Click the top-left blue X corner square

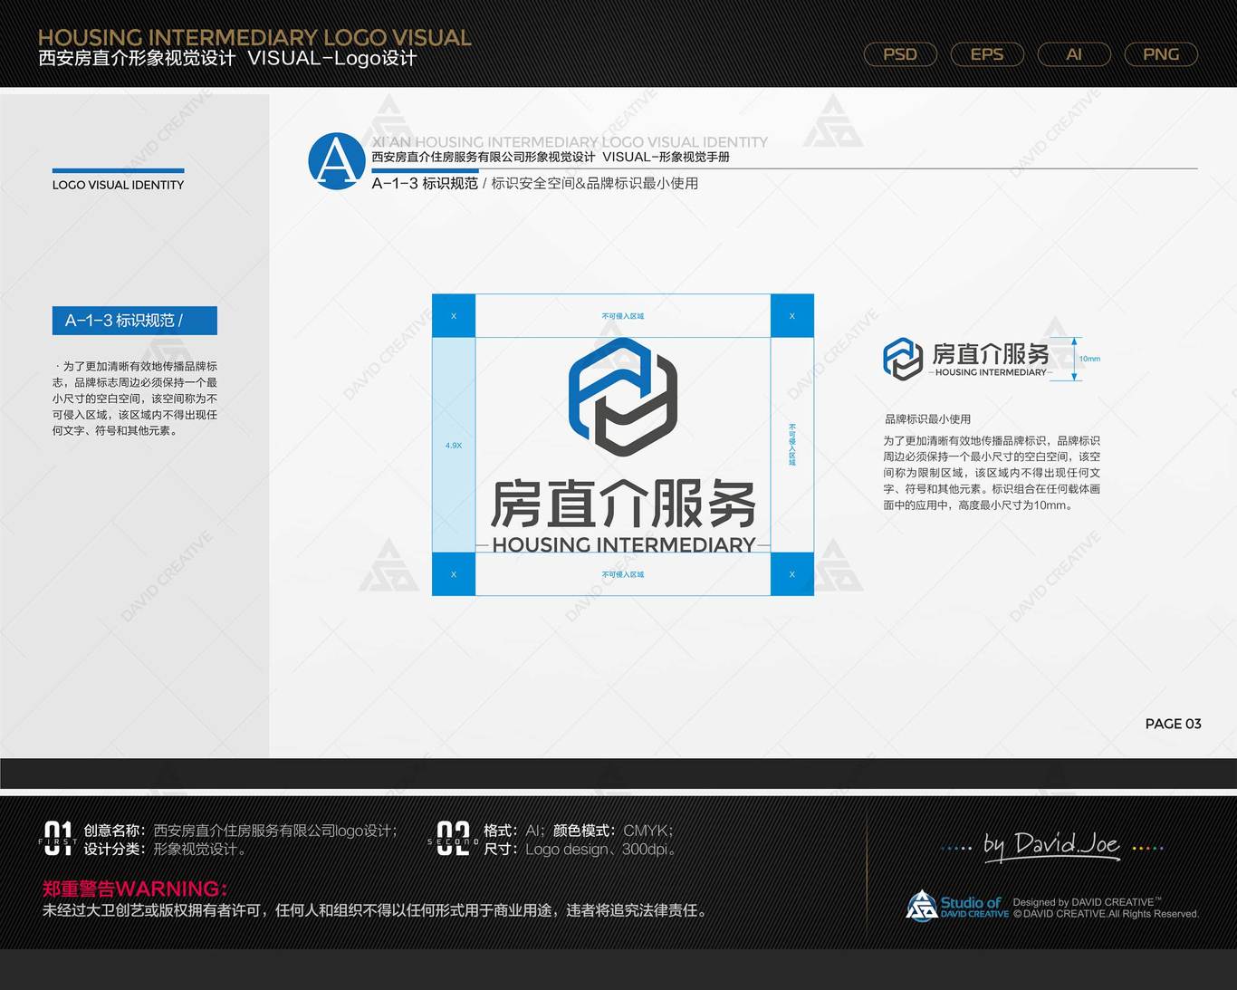point(454,316)
